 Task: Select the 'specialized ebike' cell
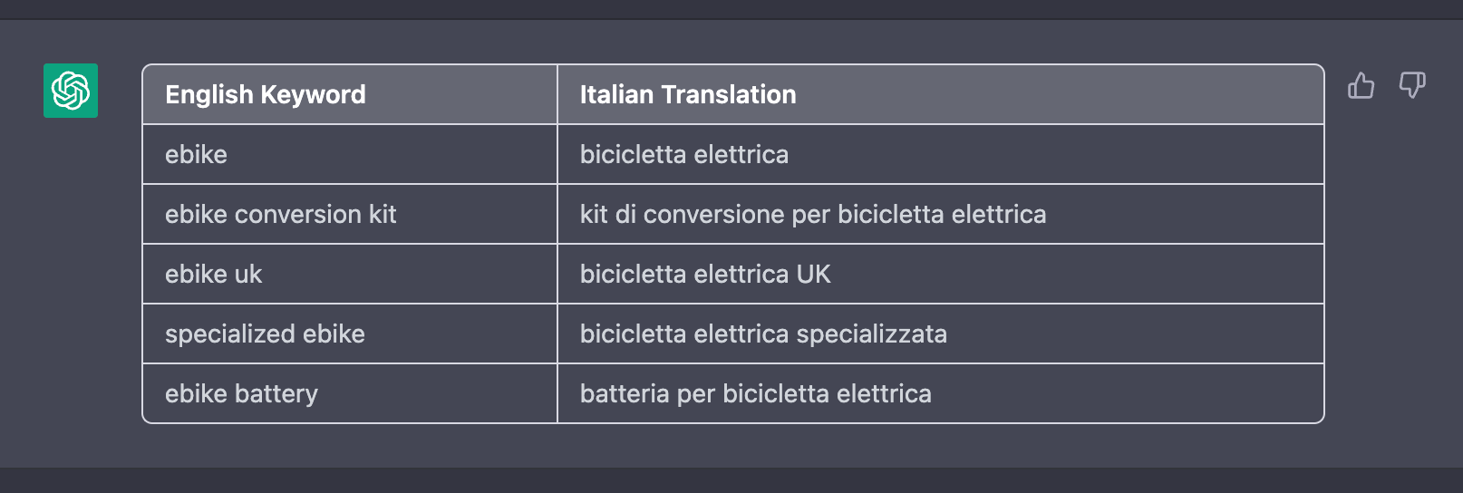click(x=350, y=333)
